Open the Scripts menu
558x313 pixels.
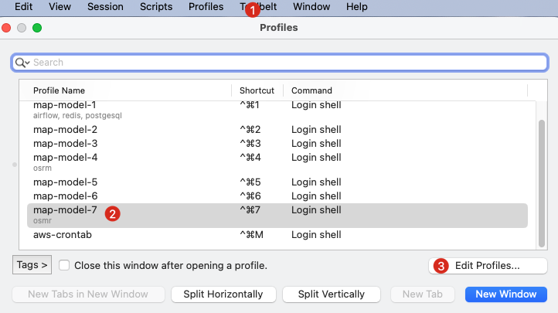click(x=156, y=7)
